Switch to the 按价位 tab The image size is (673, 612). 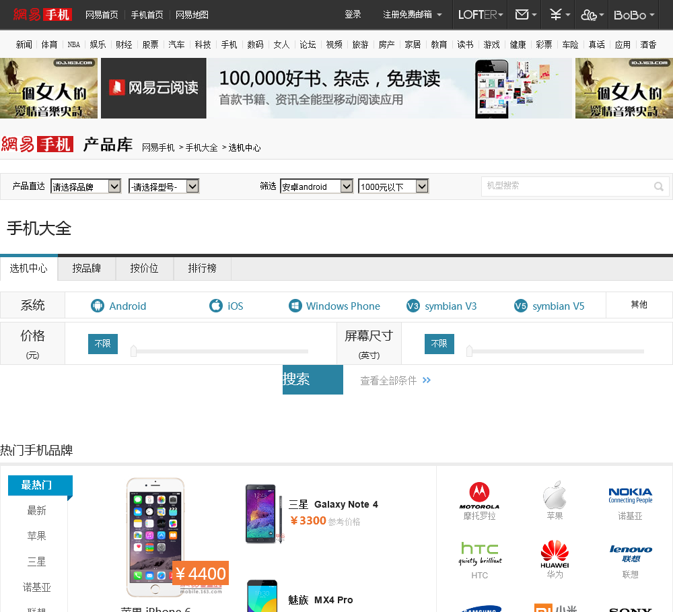[144, 269]
